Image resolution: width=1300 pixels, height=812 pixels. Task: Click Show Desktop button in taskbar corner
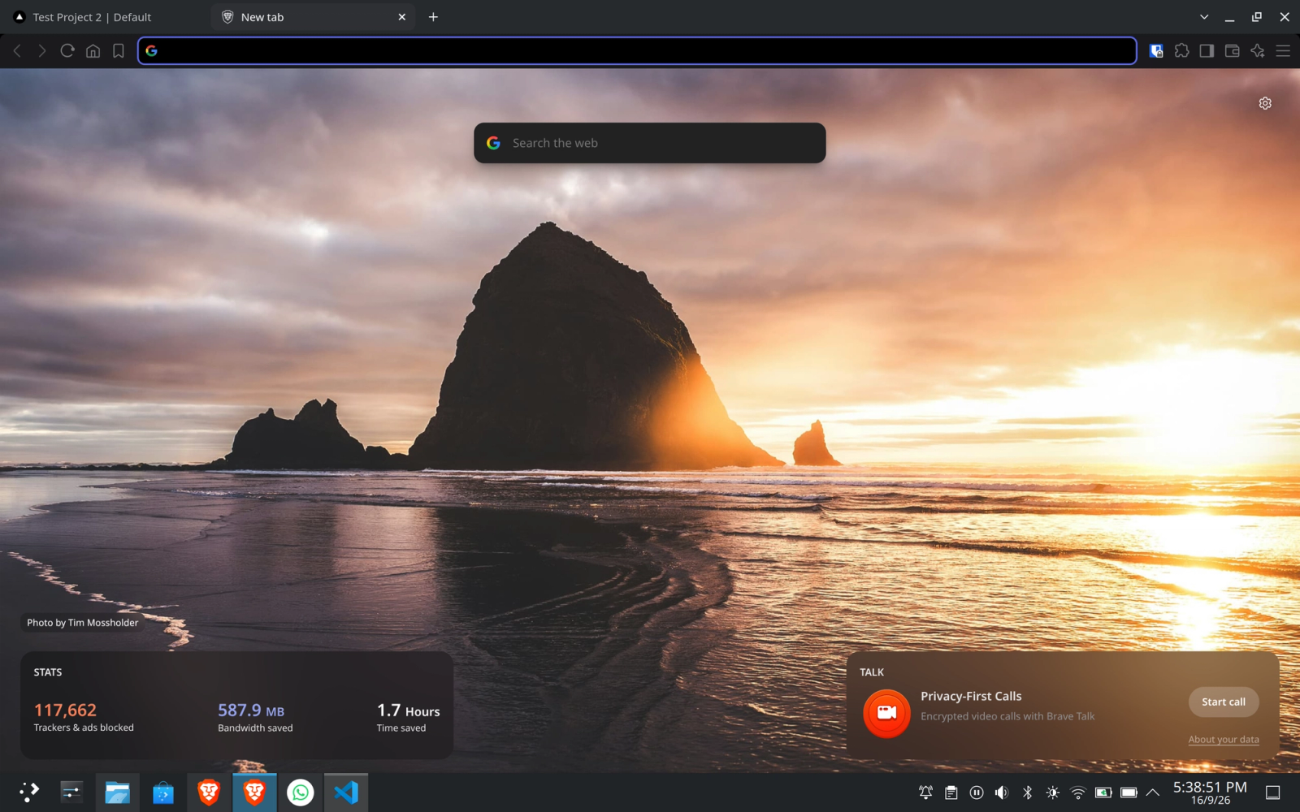point(1273,793)
